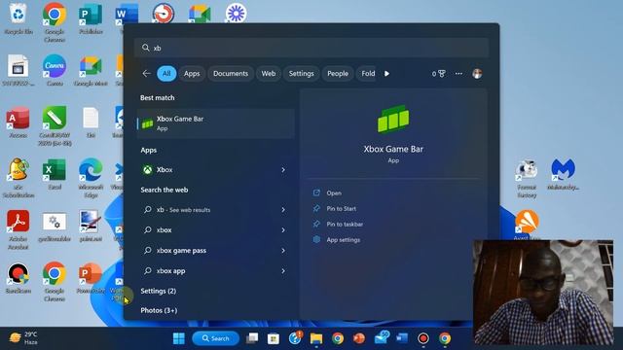
Task: Expand the Xbox app result chevron
Action: pyautogui.click(x=283, y=170)
